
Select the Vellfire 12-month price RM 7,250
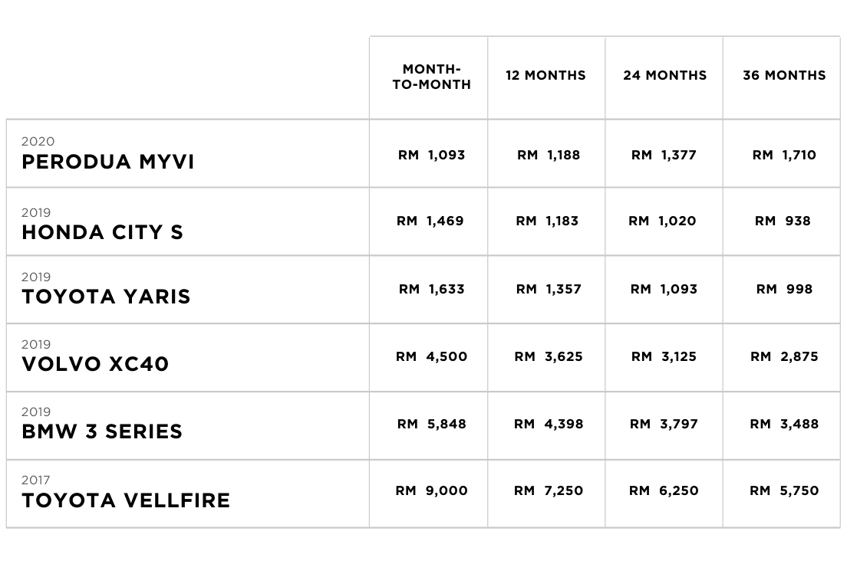(x=549, y=491)
